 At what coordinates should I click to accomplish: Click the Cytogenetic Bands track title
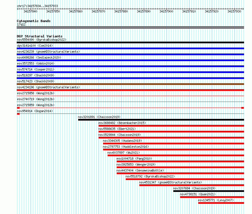[34, 21]
